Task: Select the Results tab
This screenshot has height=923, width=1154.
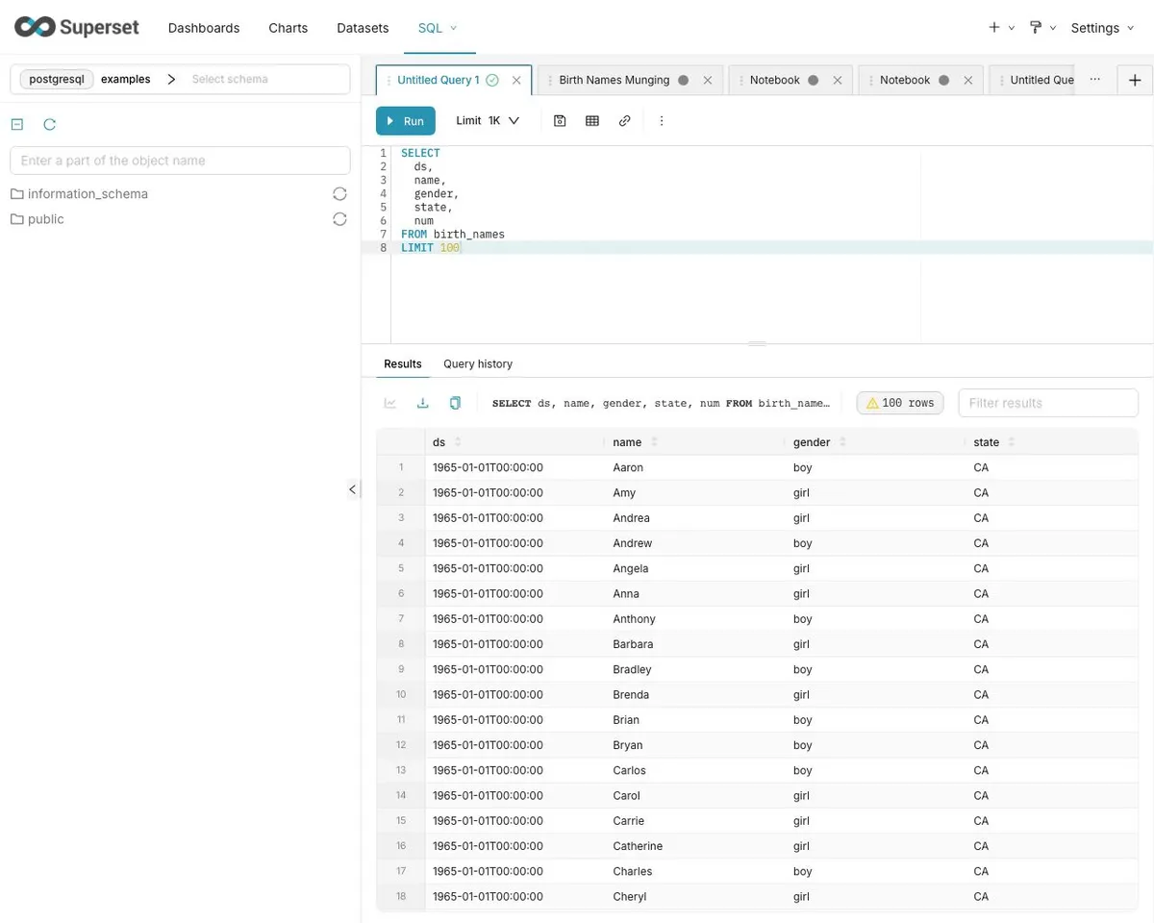Action: point(403,363)
